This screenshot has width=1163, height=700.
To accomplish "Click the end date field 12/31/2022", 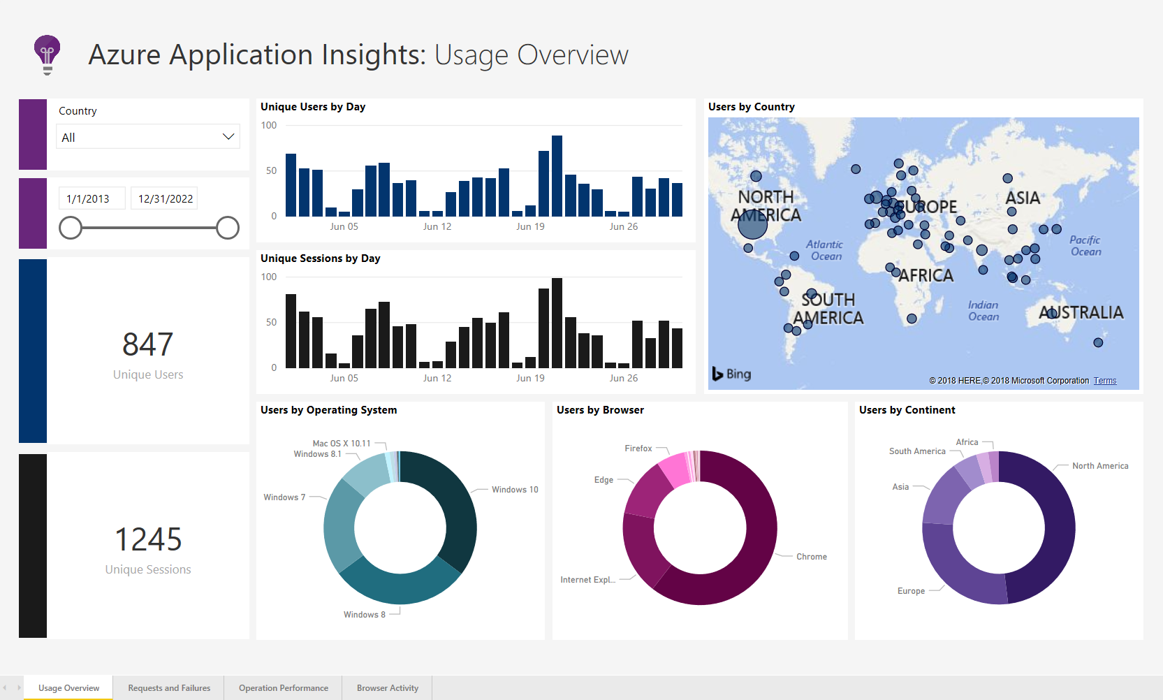I will 165,198.
